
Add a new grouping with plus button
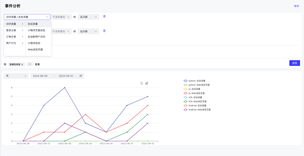[x=30, y=64]
